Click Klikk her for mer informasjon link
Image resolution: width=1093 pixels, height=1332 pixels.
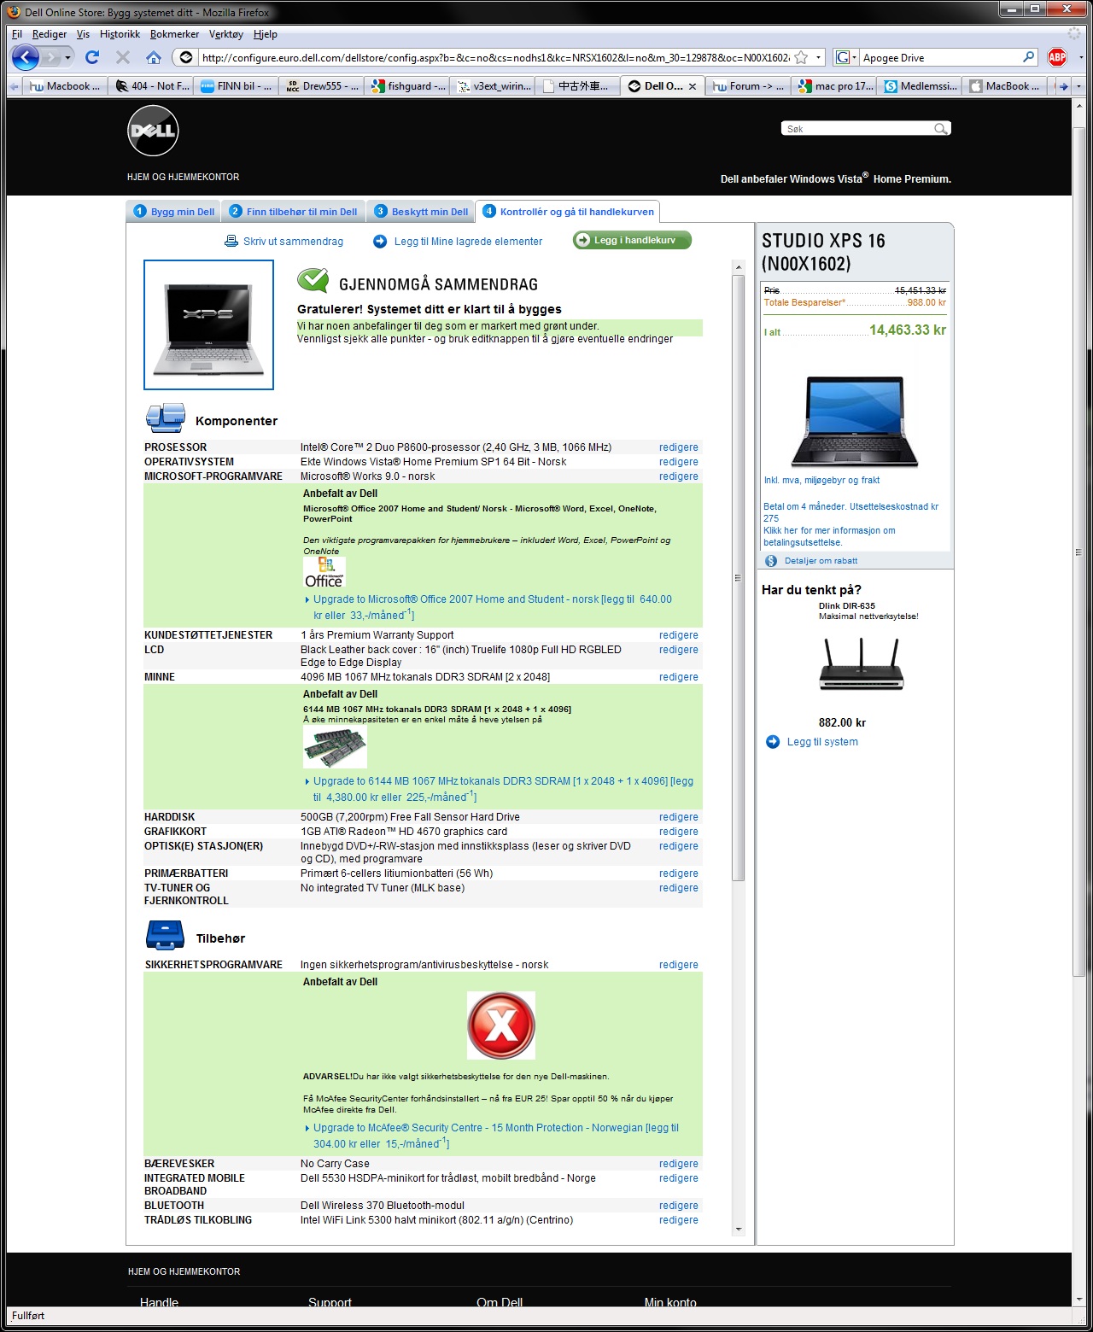(x=829, y=536)
